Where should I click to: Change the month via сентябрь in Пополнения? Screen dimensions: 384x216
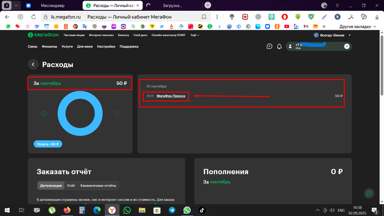220,182
